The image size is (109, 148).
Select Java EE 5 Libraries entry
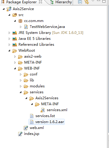tap(32, 39)
